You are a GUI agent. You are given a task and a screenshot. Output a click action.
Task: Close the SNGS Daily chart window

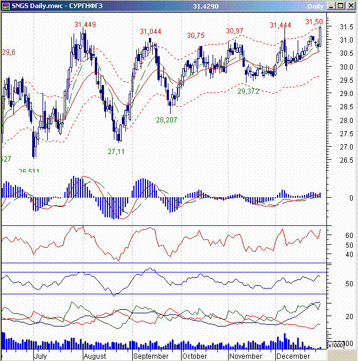click(351, 6)
